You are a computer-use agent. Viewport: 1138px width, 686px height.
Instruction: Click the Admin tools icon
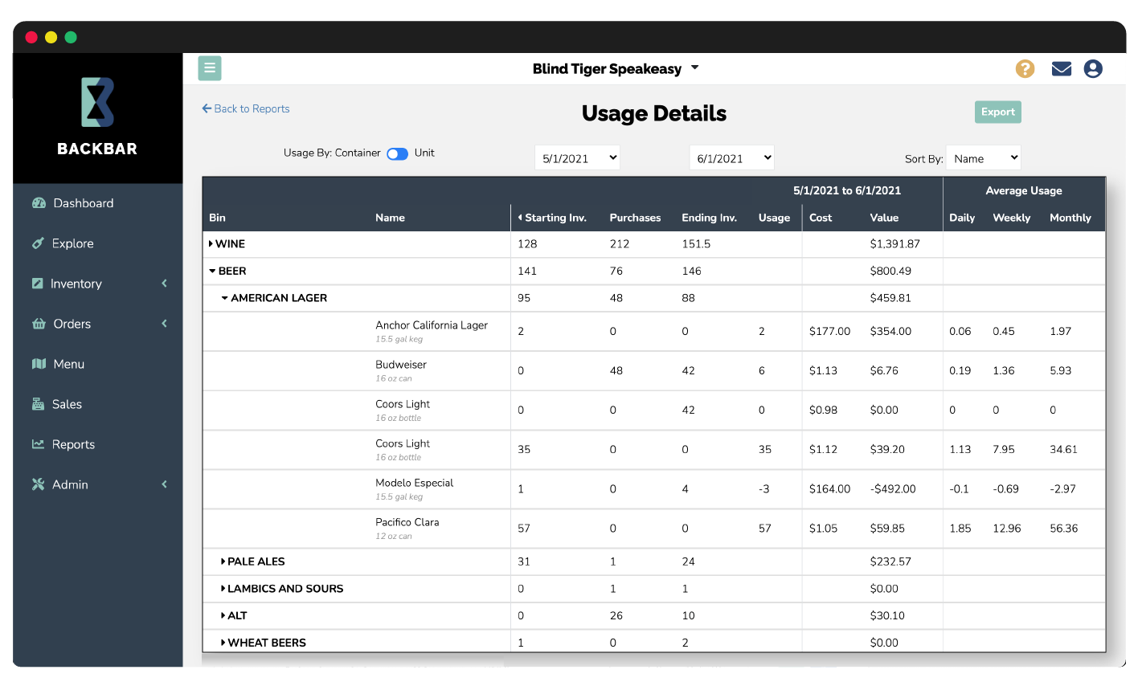coord(38,484)
